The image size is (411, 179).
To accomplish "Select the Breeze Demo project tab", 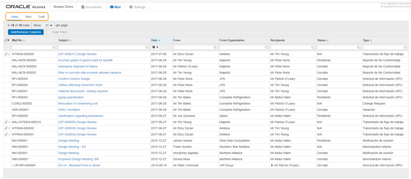I will [x=63, y=7].
